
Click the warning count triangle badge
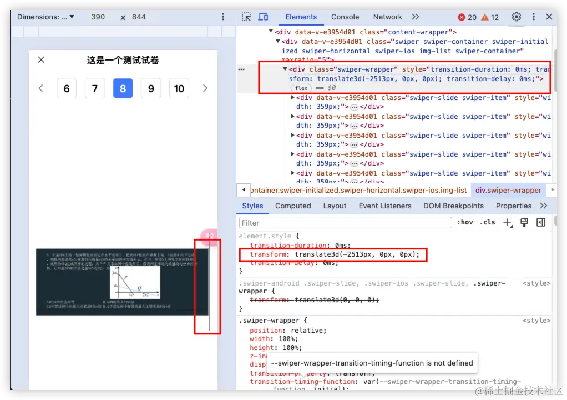click(490, 17)
